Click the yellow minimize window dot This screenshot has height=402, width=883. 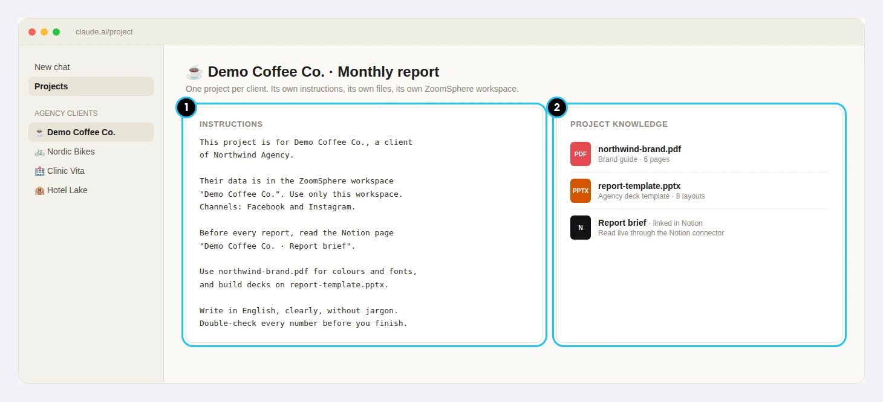[x=44, y=32]
